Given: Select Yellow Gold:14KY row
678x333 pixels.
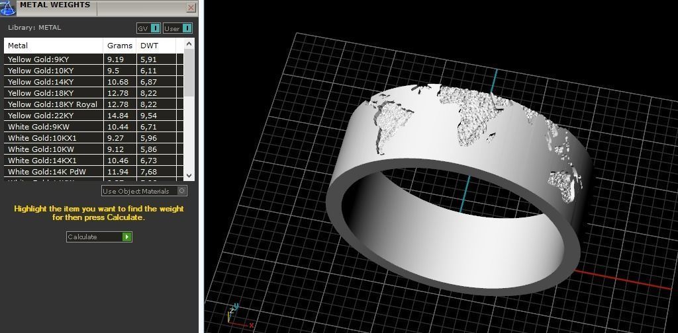Looking at the screenshot, I should point(94,82).
